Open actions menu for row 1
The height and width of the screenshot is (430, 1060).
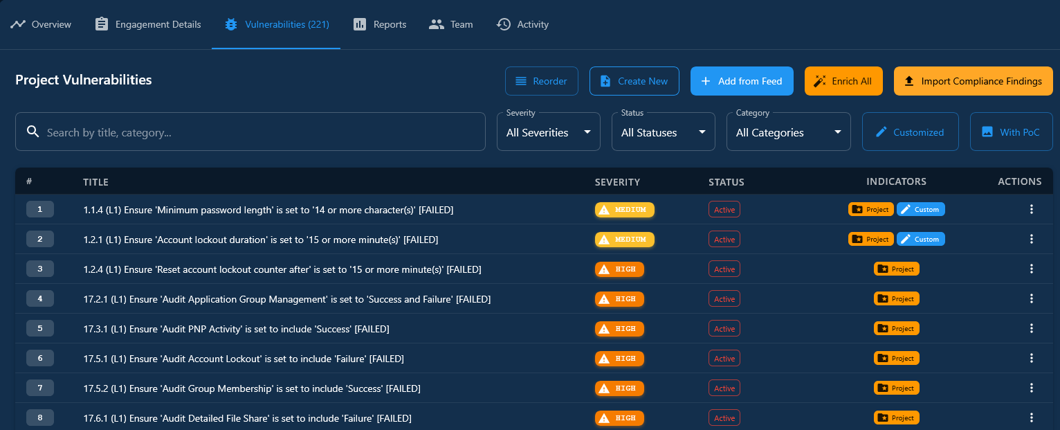coord(1032,209)
